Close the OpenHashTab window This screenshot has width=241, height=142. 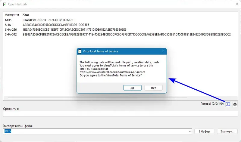[237, 4]
